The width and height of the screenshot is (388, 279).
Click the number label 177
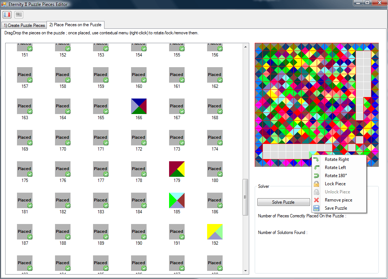tap(101, 180)
